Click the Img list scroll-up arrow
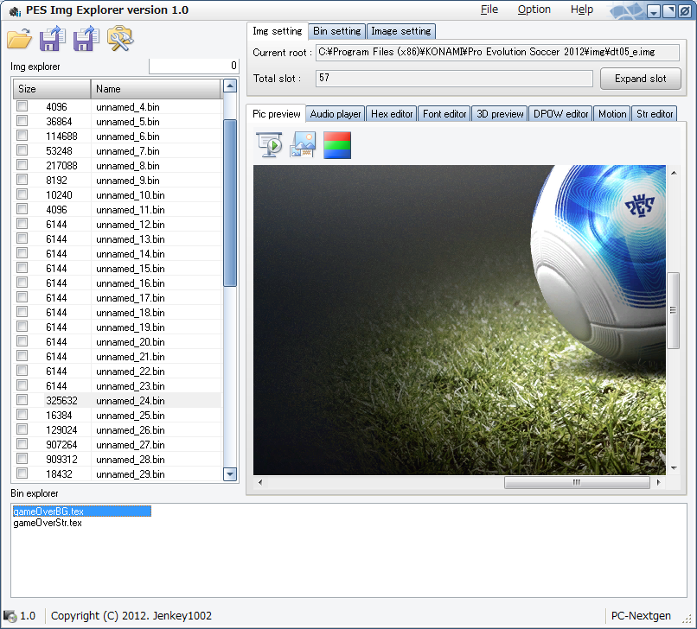This screenshot has width=697, height=629. 230,86
